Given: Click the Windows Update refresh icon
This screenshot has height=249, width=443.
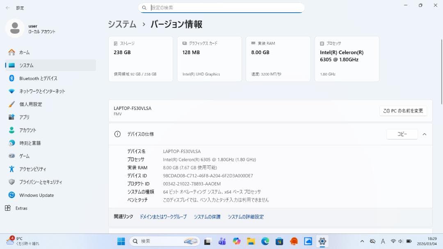Looking at the screenshot, I should pyautogui.click(x=11, y=195).
